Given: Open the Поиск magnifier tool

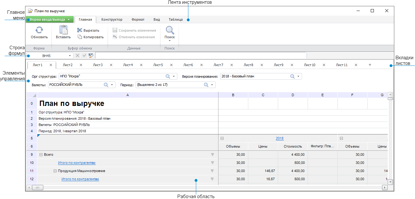Looking at the screenshot, I should click(x=170, y=30).
